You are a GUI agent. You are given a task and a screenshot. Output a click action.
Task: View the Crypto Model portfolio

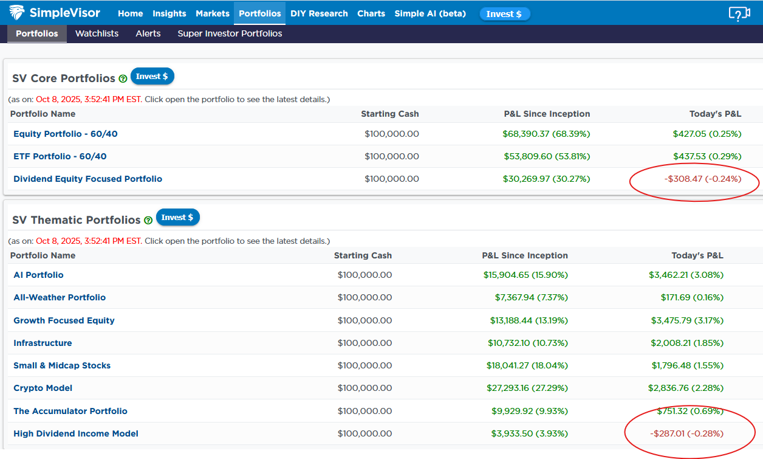pyautogui.click(x=43, y=388)
